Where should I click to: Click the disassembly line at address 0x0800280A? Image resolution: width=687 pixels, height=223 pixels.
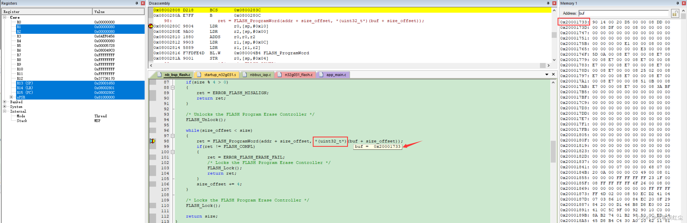[x=352, y=15]
